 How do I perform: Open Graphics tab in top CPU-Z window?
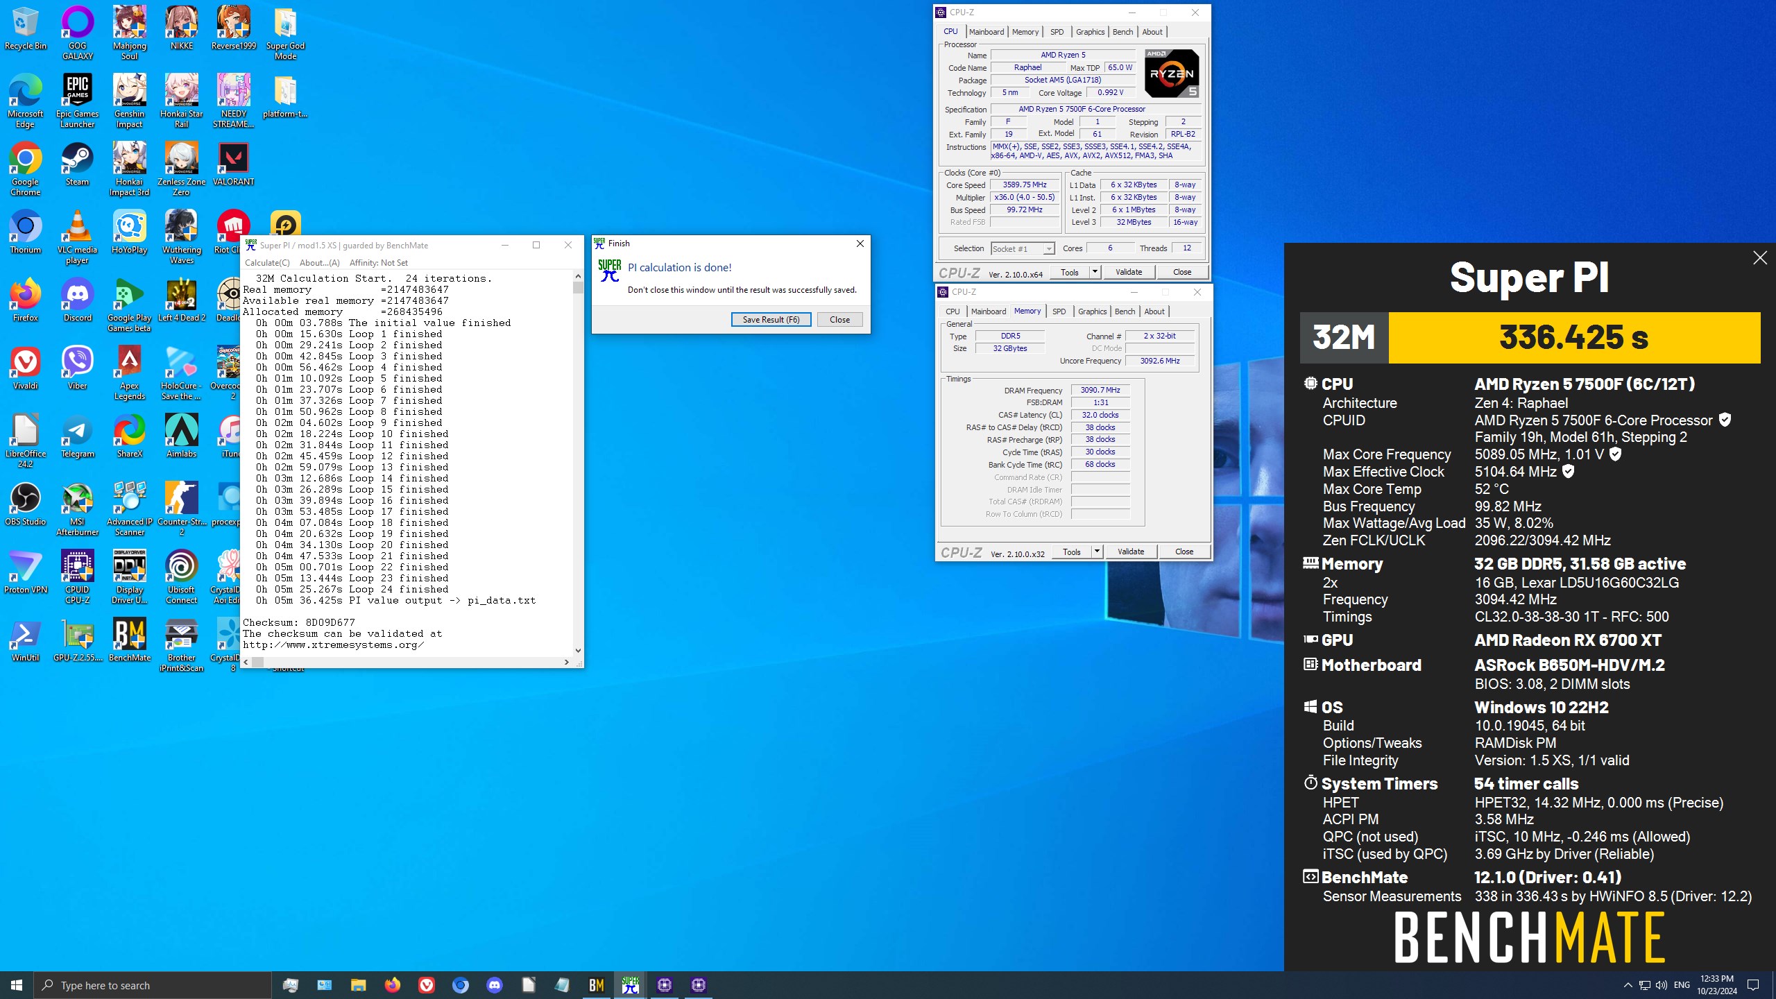[x=1090, y=32]
